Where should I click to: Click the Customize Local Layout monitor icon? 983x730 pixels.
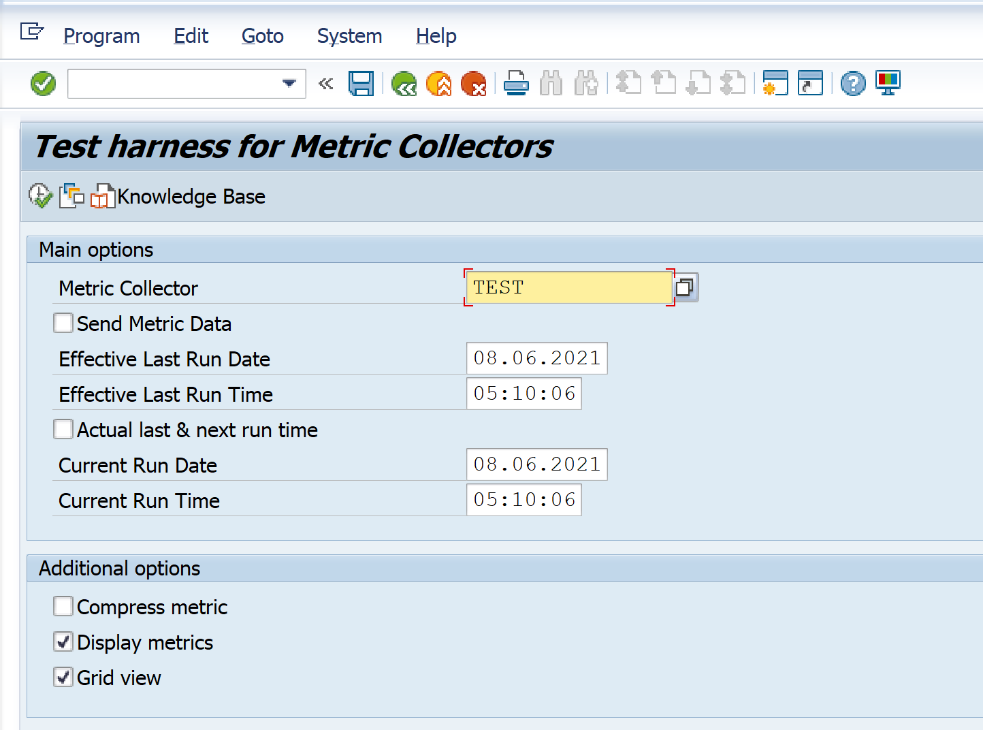click(888, 84)
